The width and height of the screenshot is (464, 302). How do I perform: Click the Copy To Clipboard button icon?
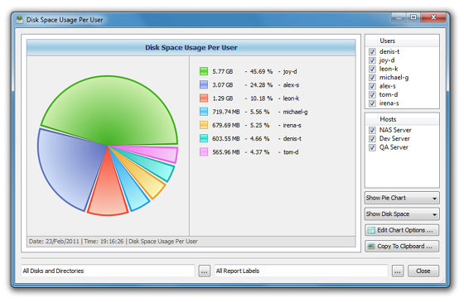pyautogui.click(x=371, y=247)
